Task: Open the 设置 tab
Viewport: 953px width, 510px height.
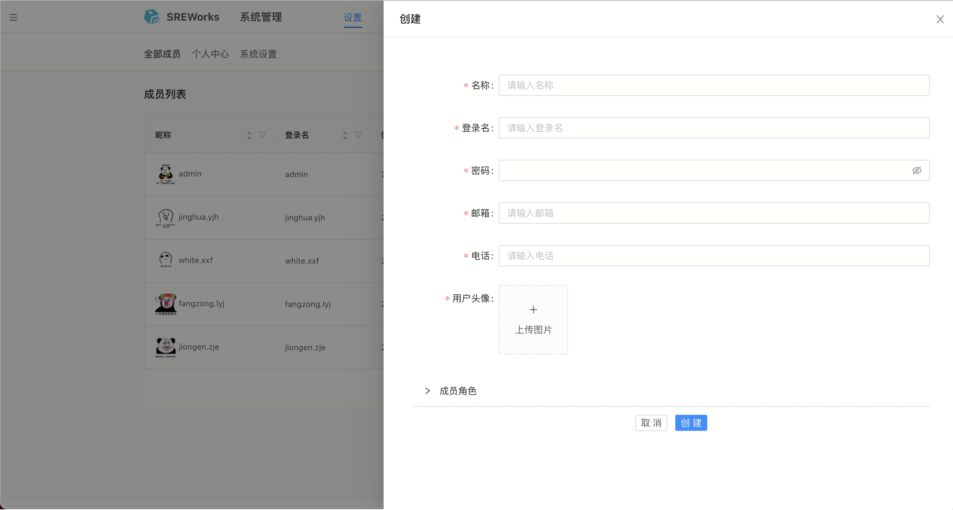Action: [353, 17]
